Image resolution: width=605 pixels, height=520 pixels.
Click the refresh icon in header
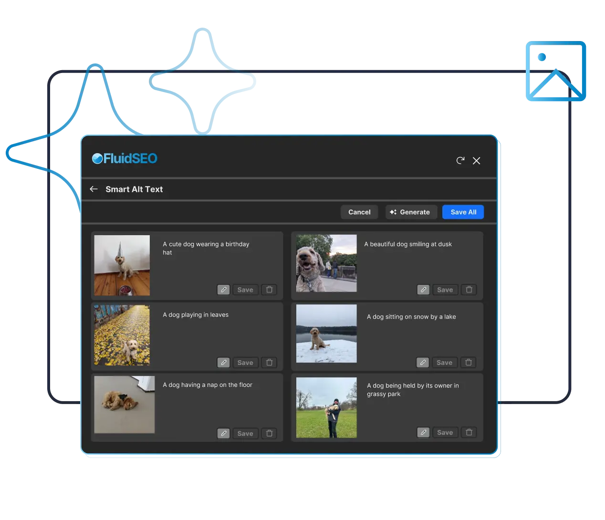pos(460,161)
